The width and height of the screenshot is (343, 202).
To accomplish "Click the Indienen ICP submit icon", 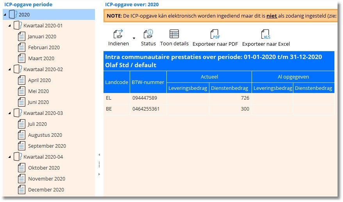I will pyautogui.click(x=118, y=34).
